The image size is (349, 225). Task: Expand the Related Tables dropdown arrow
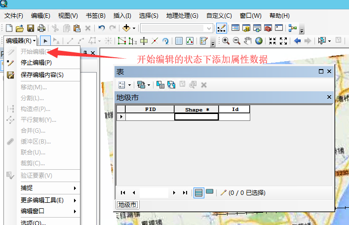click(149, 85)
